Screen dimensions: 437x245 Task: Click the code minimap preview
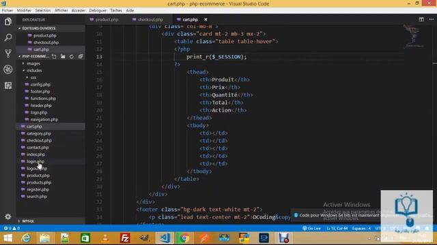pyautogui.click(x=414, y=36)
